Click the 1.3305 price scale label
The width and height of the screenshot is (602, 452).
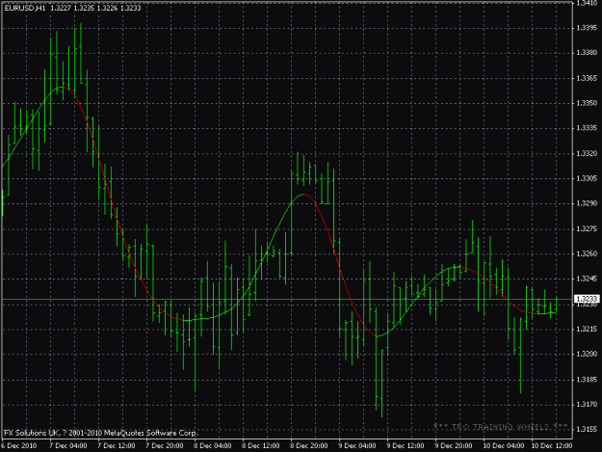click(587, 178)
